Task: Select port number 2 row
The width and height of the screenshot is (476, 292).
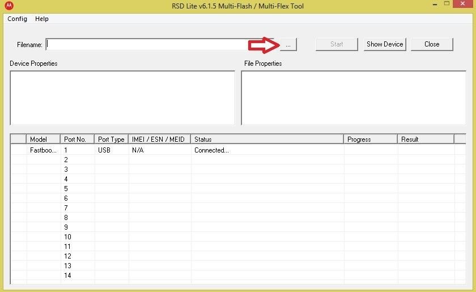Action: tap(238, 160)
